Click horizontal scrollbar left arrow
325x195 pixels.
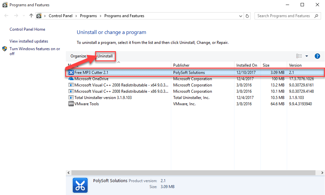coord(68,173)
